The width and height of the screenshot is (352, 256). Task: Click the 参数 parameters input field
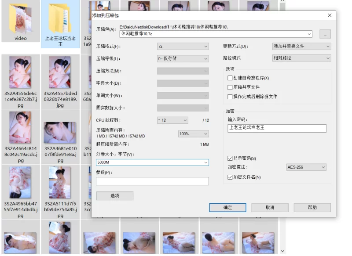pos(152,181)
